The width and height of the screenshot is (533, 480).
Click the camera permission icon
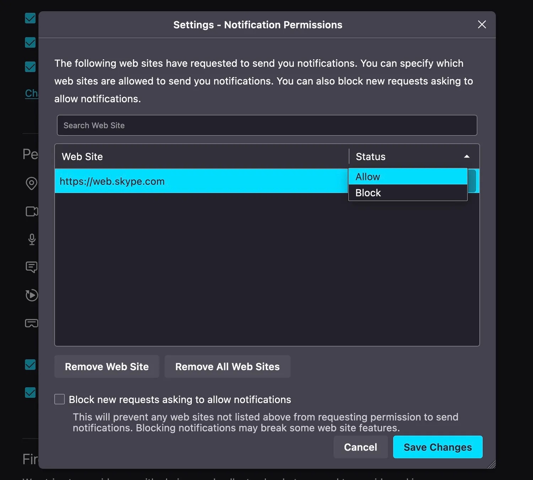point(32,212)
